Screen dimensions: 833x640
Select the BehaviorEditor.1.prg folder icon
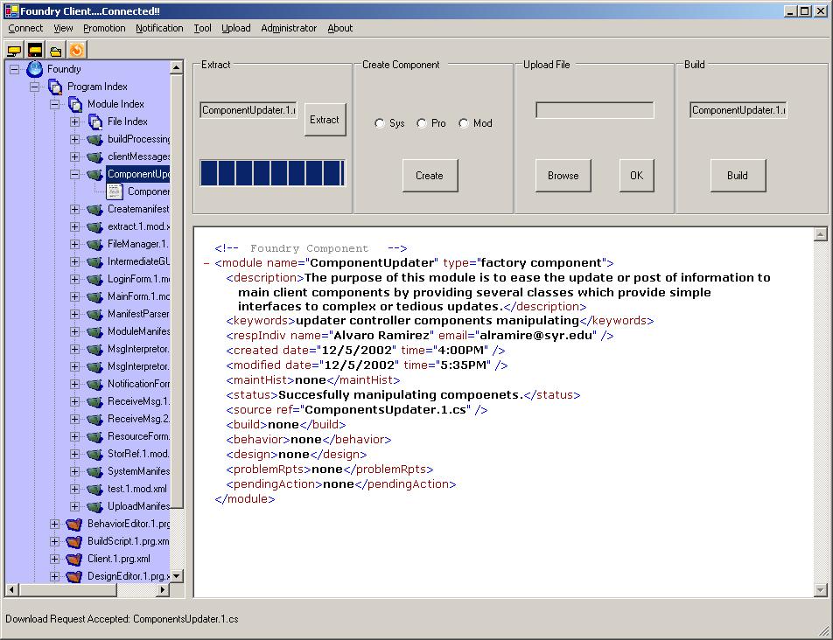tap(74, 525)
